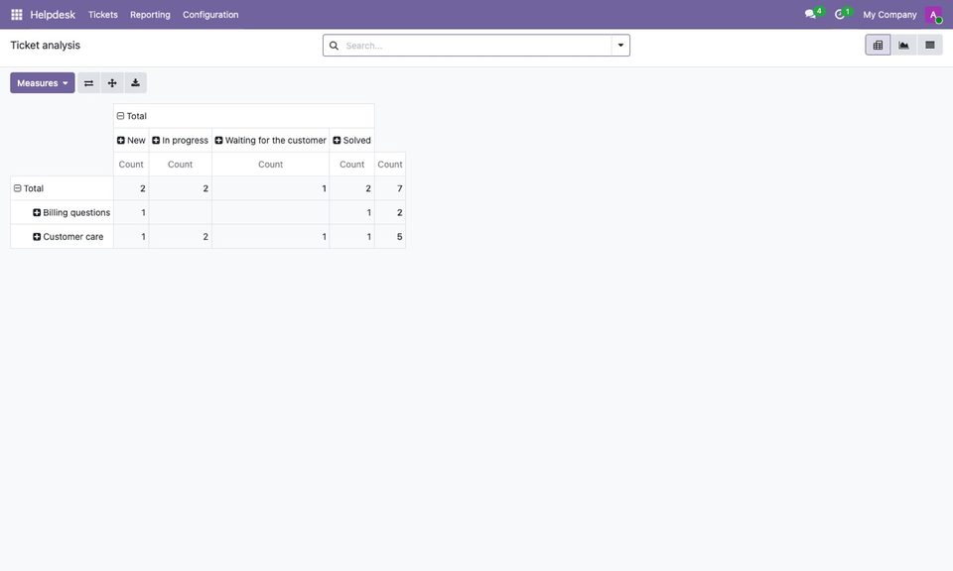Expand the Customer care row
The image size is (953, 571).
(62, 237)
